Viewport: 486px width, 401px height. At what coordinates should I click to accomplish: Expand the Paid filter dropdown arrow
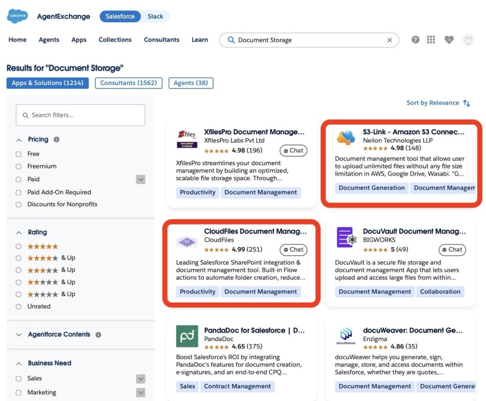(140, 179)
